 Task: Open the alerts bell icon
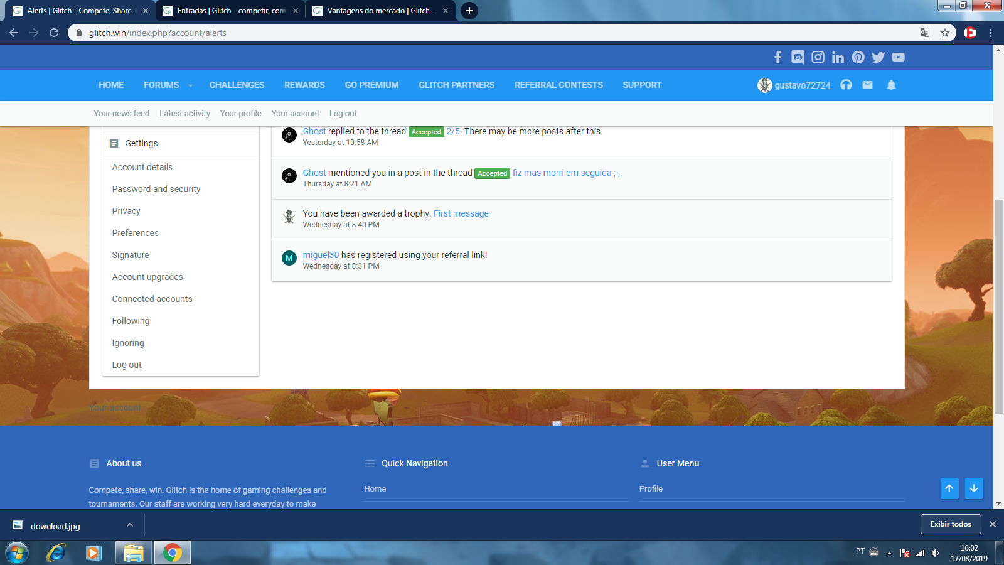(x=891, y=85)
